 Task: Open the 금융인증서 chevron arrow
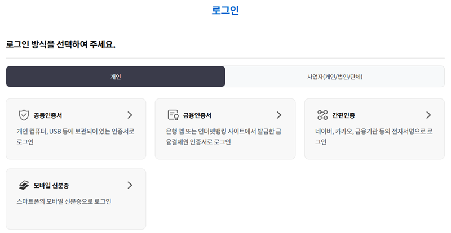click(x=279, y=115)
